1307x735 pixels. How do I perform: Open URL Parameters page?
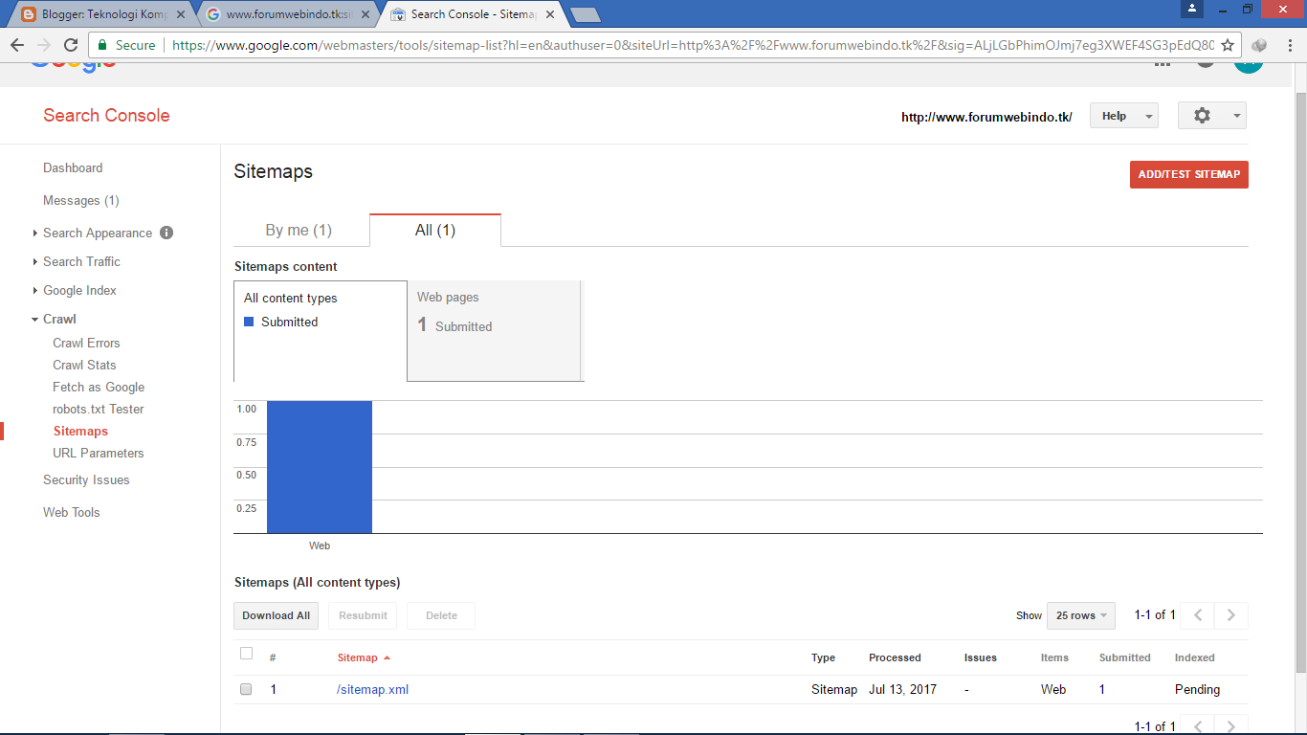pos(99,453)
